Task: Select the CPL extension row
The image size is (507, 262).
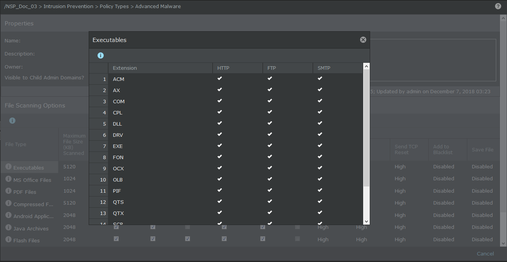Action: (x=226, y=113)
